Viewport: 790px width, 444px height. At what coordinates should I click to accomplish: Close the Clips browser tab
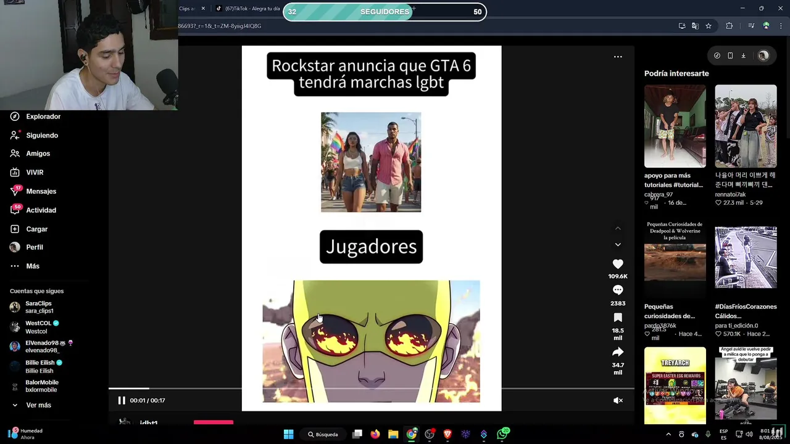coord(203,9)
